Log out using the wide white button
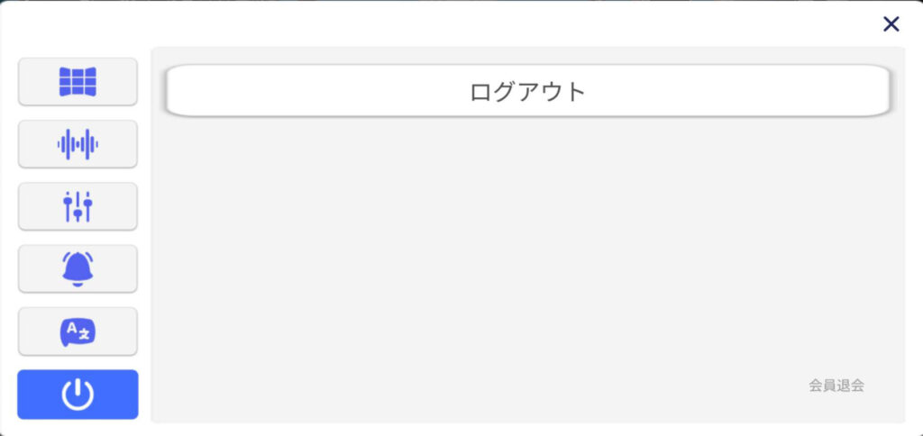 pos(527,91)
